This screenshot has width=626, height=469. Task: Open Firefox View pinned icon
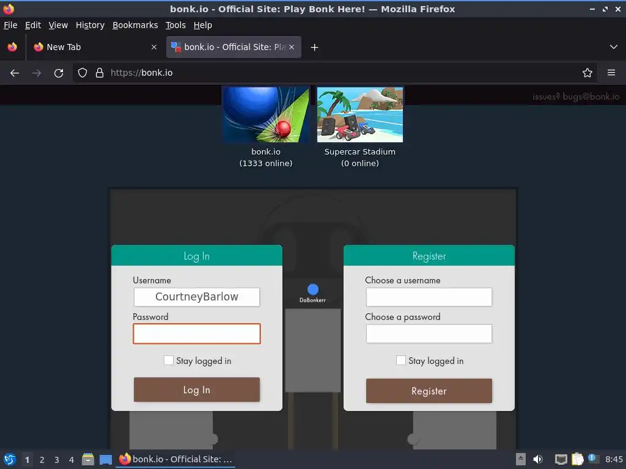point(12,47)
